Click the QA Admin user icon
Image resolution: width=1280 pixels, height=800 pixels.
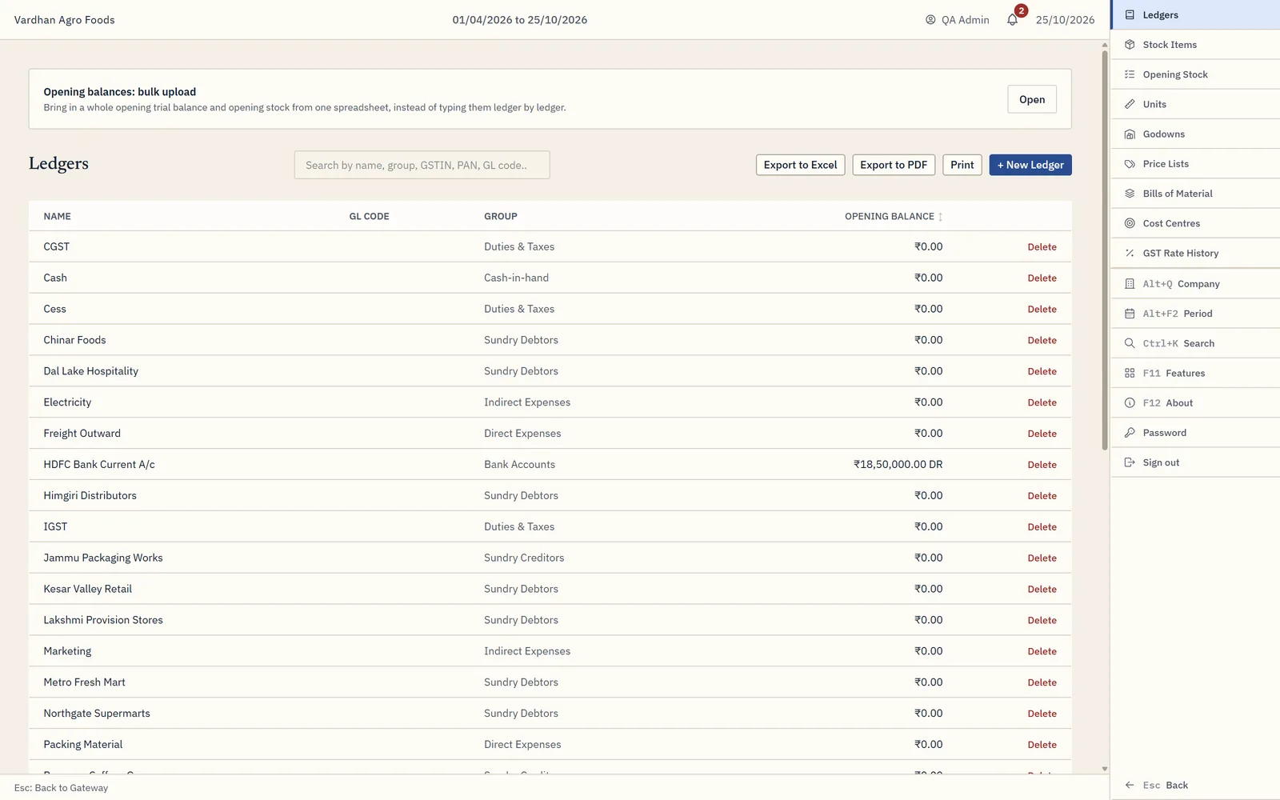[x=930, y=20]
